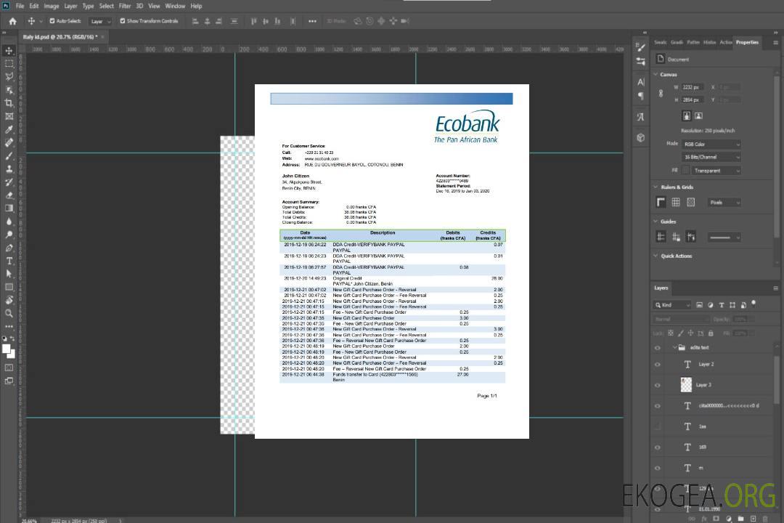Select the Clone Stamp tool
The image size is (784, 523).
(x=9, y=169)
